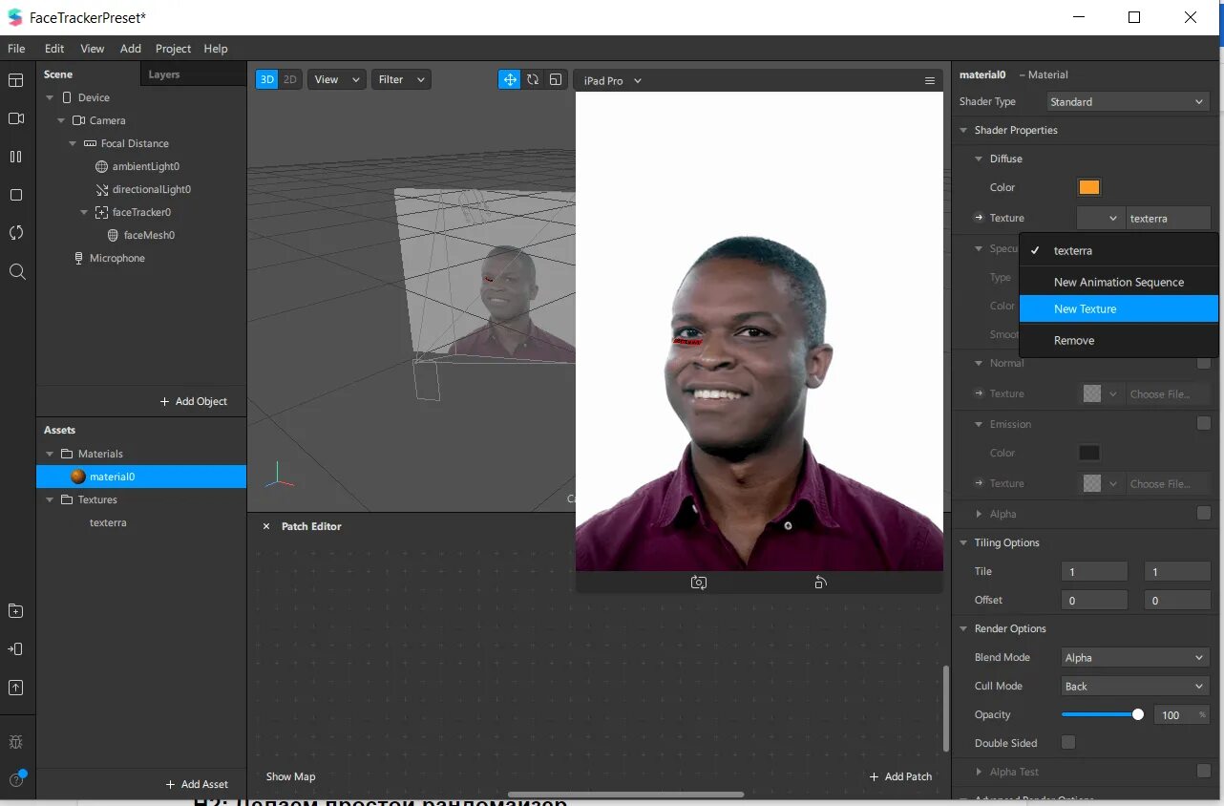
Task: Toggle the Double Sided checkbox
Action: point(1068,743)
